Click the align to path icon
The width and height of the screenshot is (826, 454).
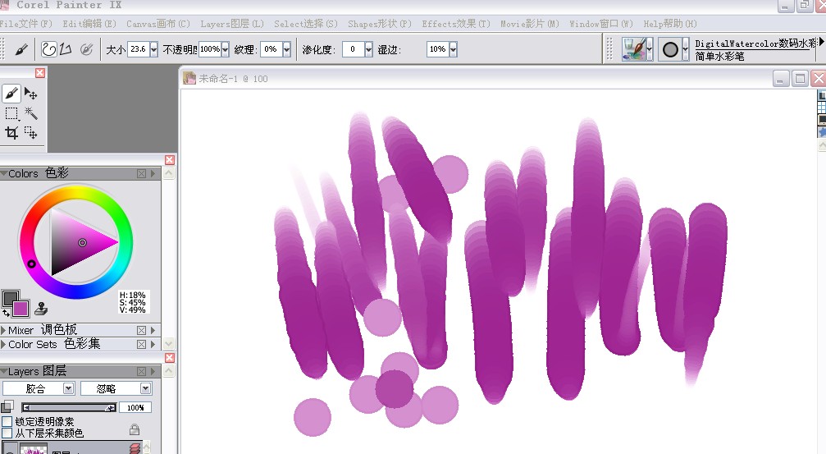86,49
